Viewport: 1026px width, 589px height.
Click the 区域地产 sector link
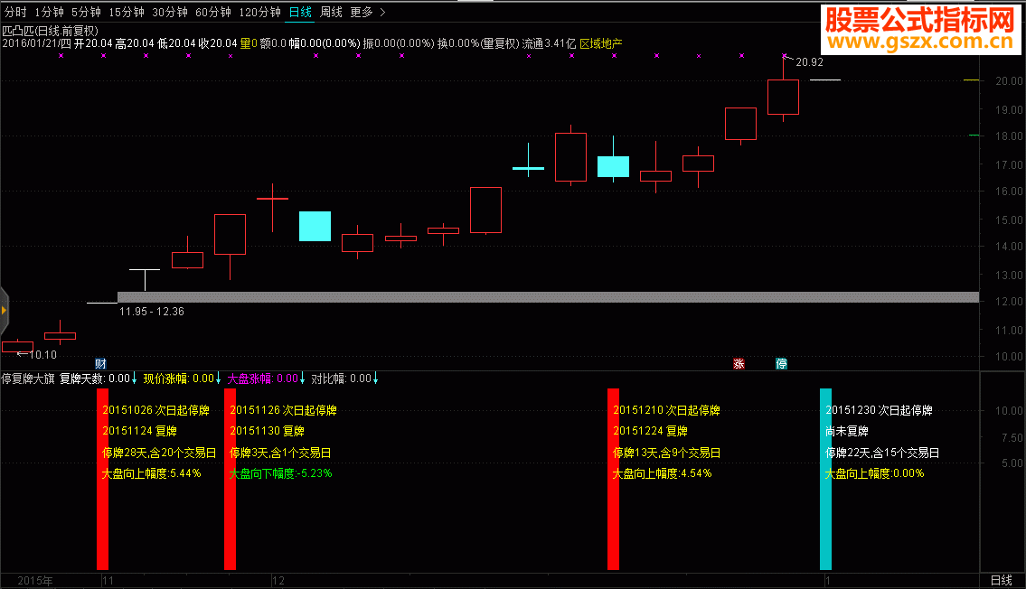pos(600,43)
